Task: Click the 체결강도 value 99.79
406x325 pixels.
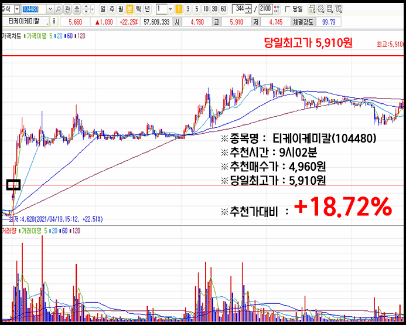Action: [x=329, y=22]
